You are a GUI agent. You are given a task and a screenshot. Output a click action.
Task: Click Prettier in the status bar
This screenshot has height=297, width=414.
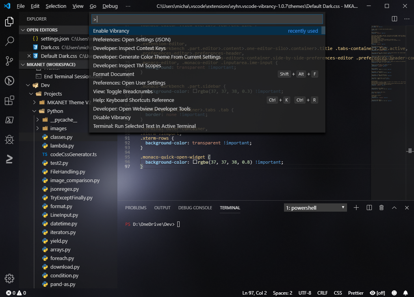(x=356, y=293)
